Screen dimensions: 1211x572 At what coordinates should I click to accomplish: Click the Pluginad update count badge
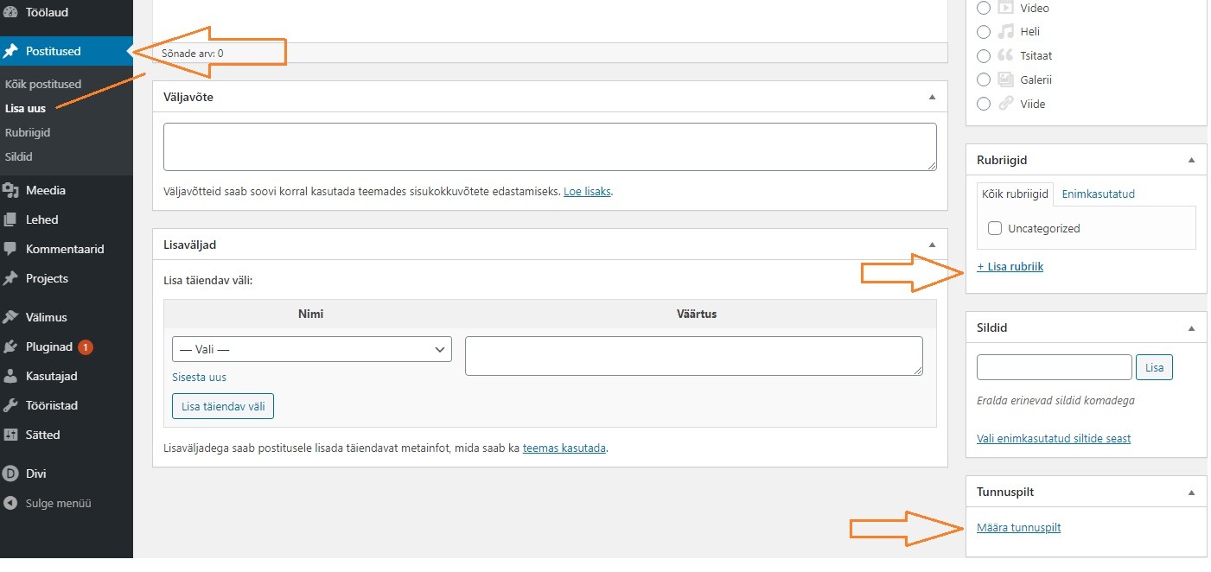[x=86, y=347]
